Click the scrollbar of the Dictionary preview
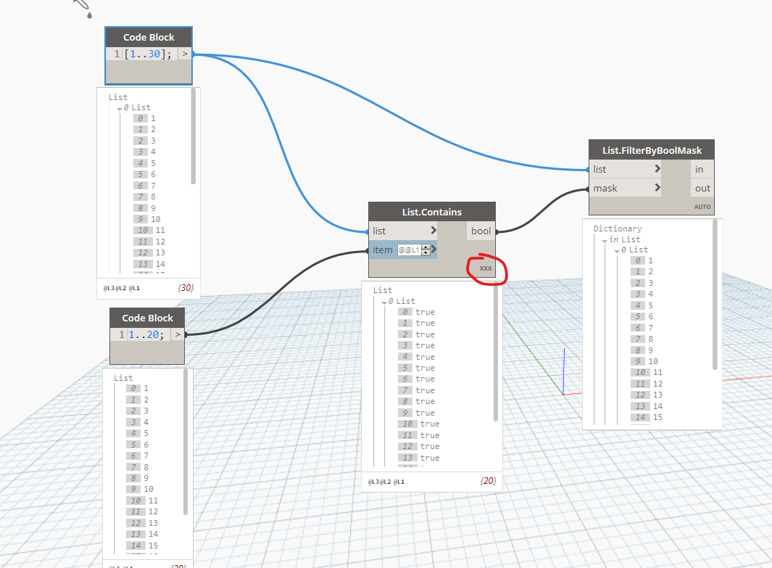This screenshot has width=772, height=568. pyautogui.click(x=715, y=295)
